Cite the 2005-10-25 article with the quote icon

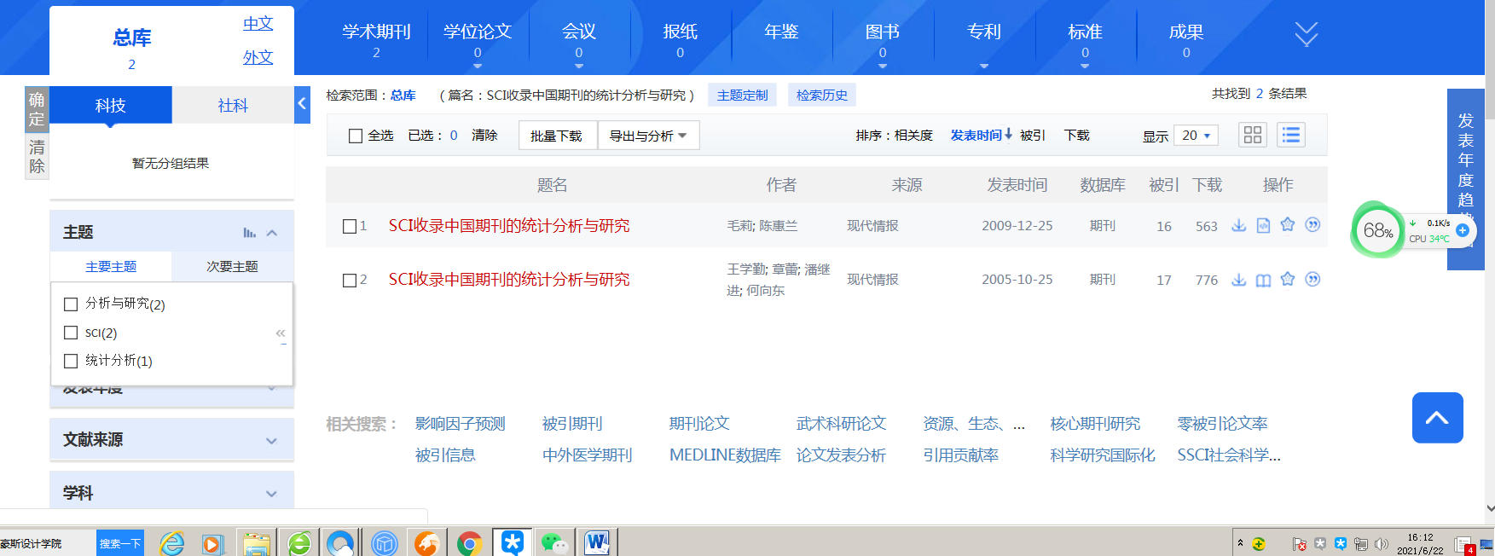1312,280
